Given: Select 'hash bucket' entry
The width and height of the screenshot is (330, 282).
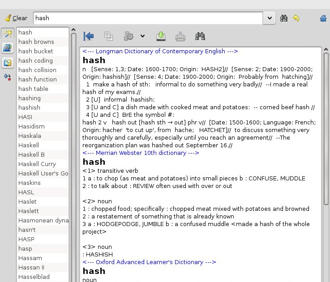Looking at the screenshot, I should (43, 51).
